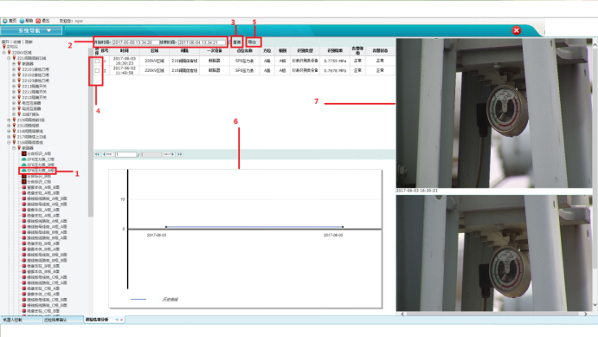Click the red round close icon in banner
The width and height of the screenshot is (598, 337).
pos(517,30)
